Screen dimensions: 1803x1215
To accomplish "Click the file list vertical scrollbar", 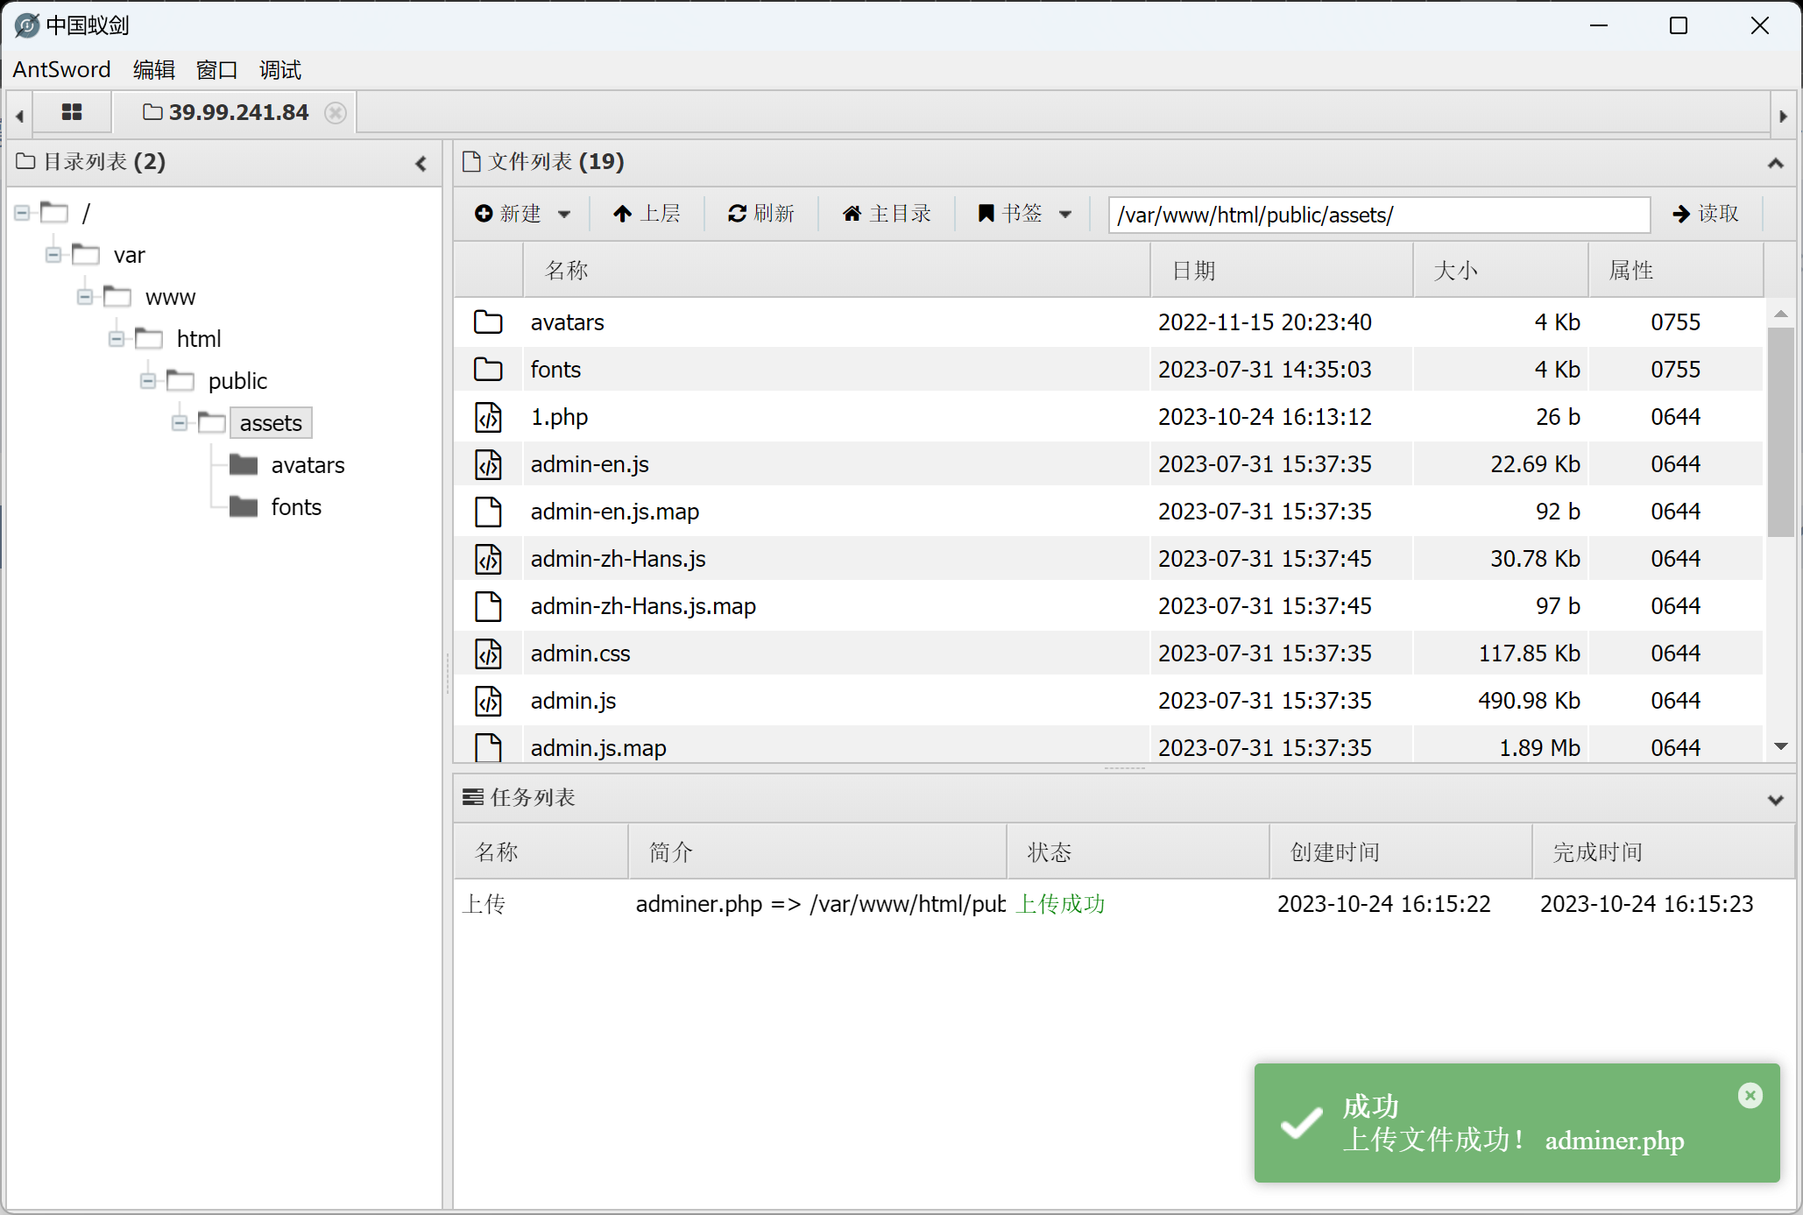I will [1779, 433].
